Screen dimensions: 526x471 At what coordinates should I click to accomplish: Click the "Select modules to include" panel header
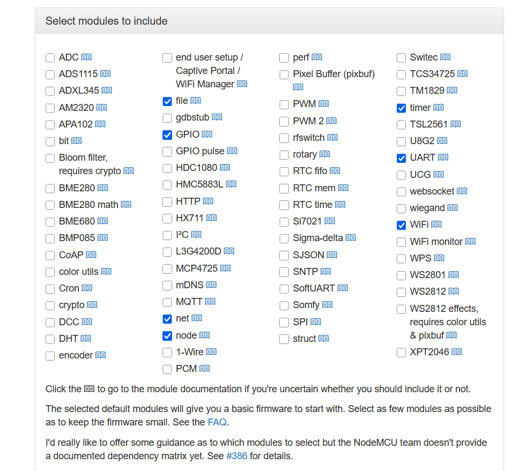pos(107,21)
